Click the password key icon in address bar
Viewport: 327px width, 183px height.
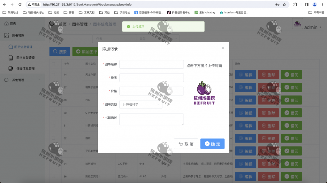[x=277, y=4]
